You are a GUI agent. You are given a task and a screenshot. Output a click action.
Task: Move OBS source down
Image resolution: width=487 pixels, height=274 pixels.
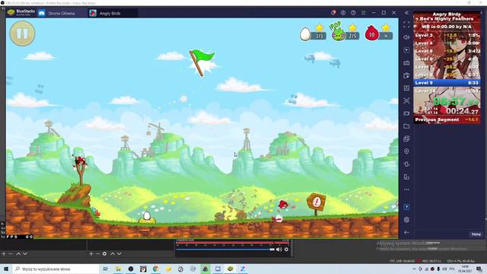pos(119,253)
